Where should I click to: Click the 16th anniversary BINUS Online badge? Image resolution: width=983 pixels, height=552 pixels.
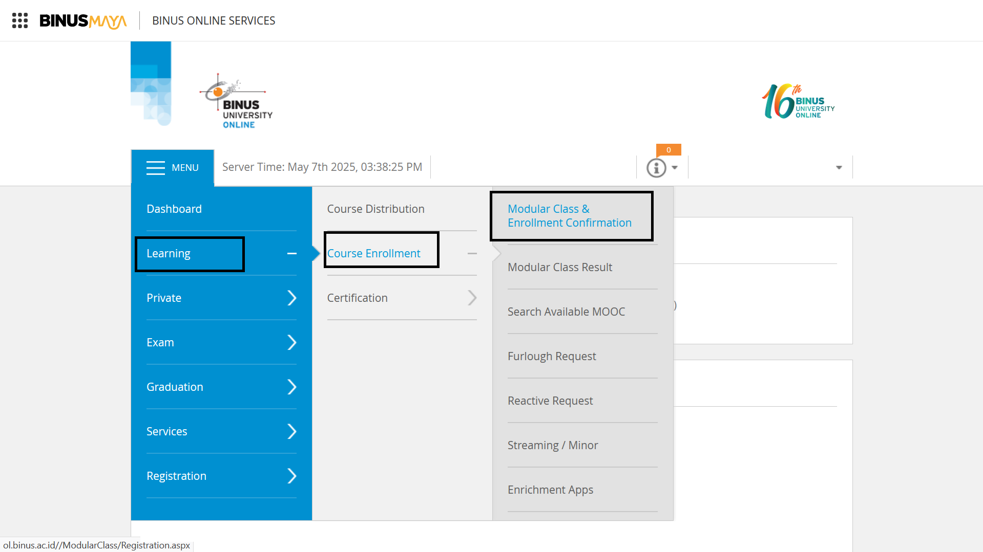pos(798,101)
